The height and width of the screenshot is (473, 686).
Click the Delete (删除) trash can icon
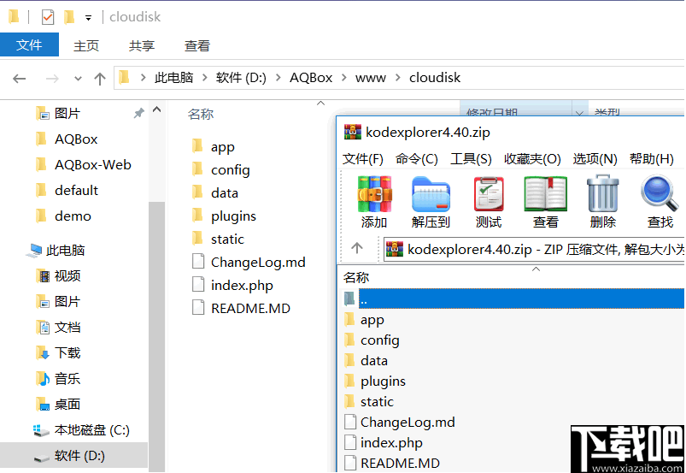(602, 194)
